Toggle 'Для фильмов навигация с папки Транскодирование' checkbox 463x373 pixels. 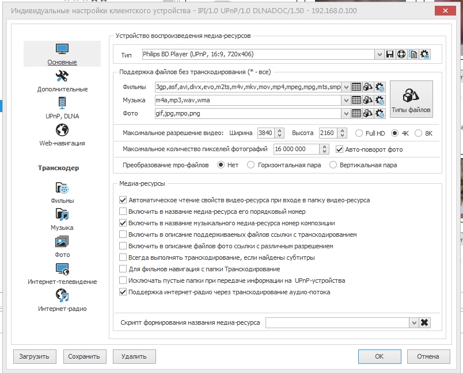click(x=123, y=269)
